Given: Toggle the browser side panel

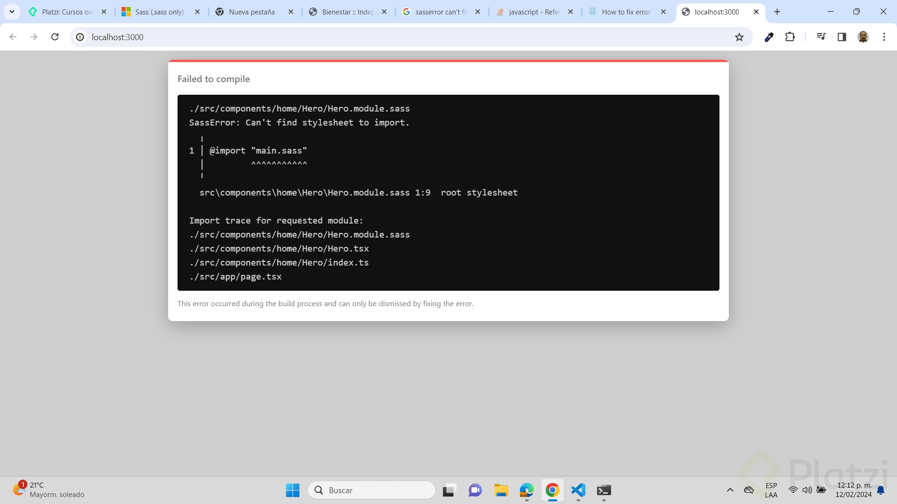Looking at the screenshot, I should pos(842,37).
